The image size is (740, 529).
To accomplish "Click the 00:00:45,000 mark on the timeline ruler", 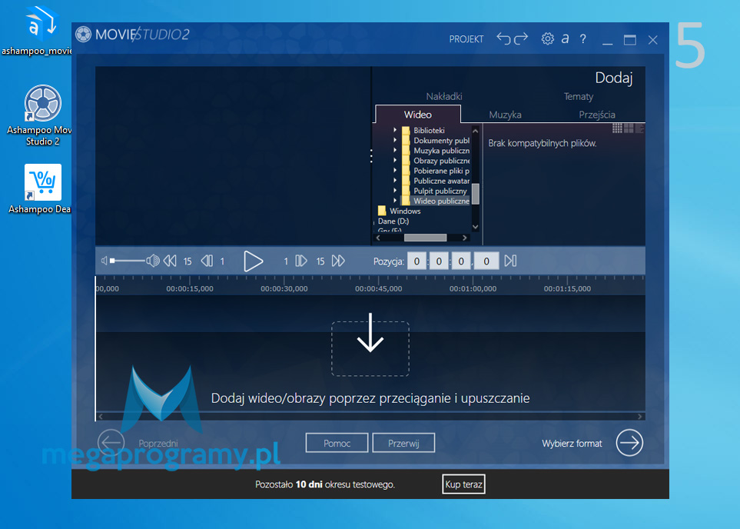I will coord(379,288).
